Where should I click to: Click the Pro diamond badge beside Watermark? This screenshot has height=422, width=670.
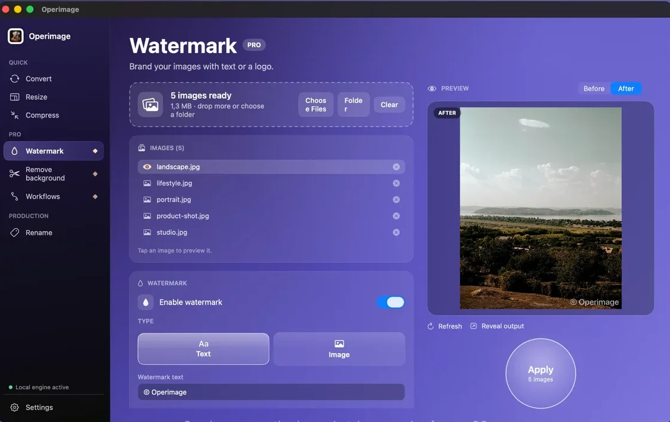pos(95,151)
